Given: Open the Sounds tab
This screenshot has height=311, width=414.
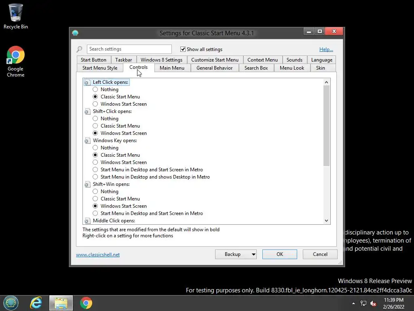Looking at the screenshot, I should 294,60.
